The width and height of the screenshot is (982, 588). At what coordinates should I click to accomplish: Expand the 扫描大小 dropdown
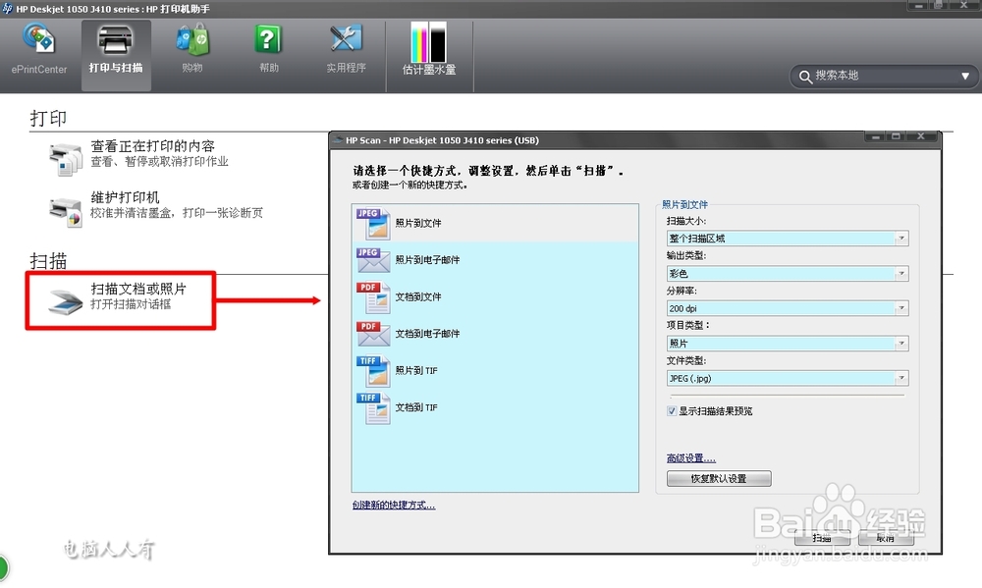[901, 238]
